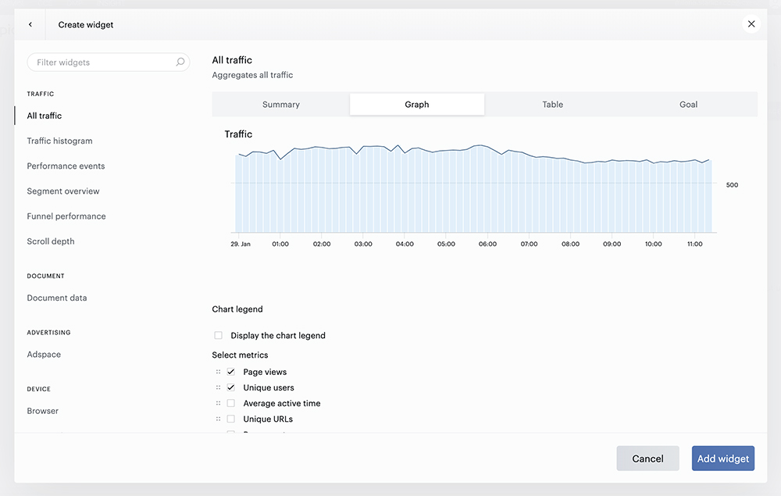Screen dimensions: 781x496
Task: Enable Display the chart legend checkbox
Action: pyautogui.click(x=218, y=335)
